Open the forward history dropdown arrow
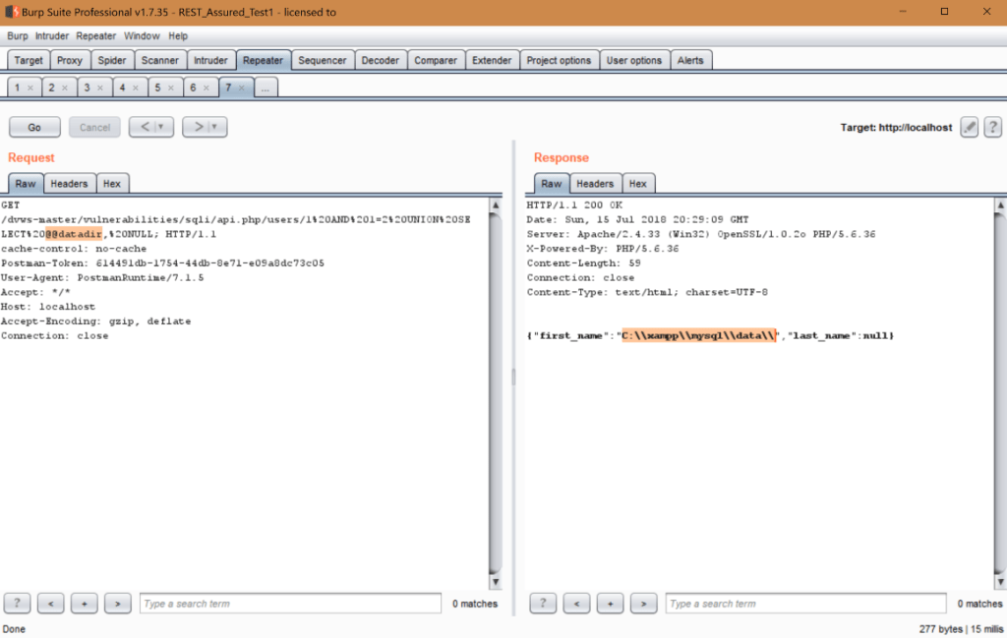The image size is (1007, 638). (x=214, y=127)
